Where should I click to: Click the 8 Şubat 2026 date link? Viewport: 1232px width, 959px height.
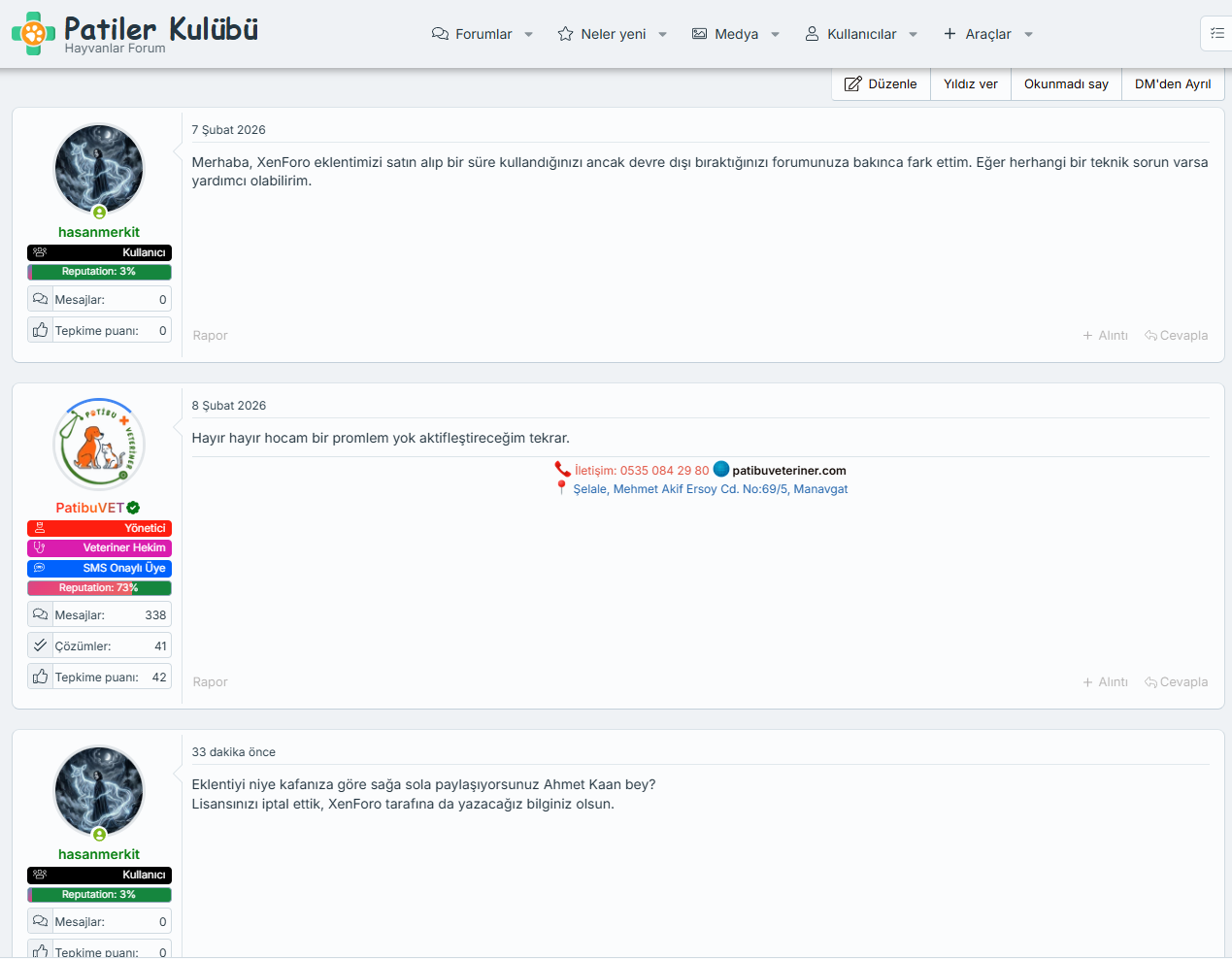pyautogui.click(x=228, y=405)
